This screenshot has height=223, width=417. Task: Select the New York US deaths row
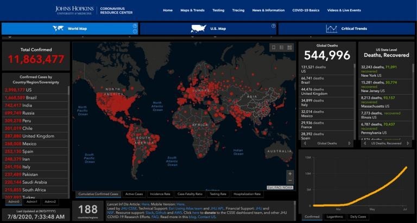coord(386,71)
